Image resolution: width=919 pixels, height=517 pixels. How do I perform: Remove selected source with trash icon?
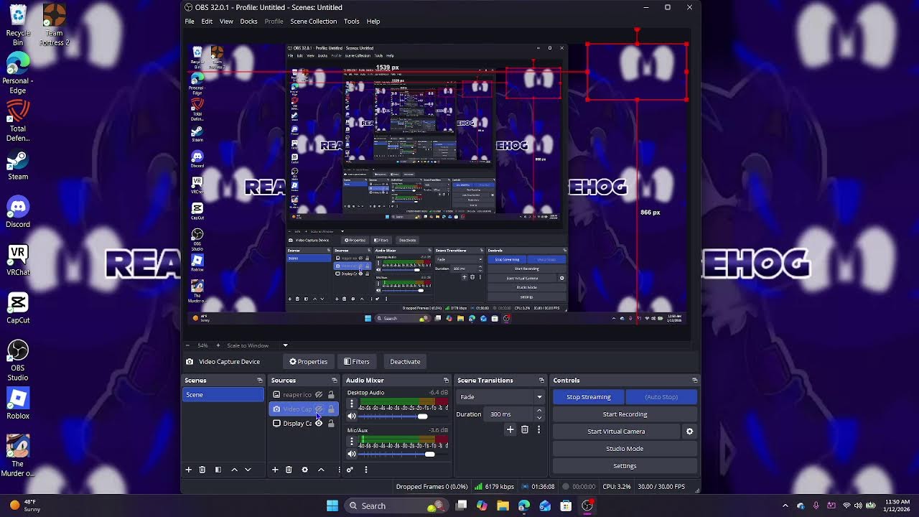click(289, 470)
